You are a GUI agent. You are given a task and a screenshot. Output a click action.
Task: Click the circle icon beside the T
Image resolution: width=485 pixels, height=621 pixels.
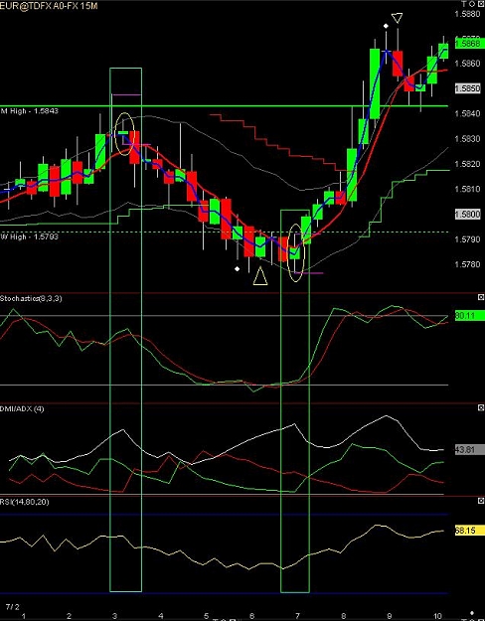(x=473, y=4)
